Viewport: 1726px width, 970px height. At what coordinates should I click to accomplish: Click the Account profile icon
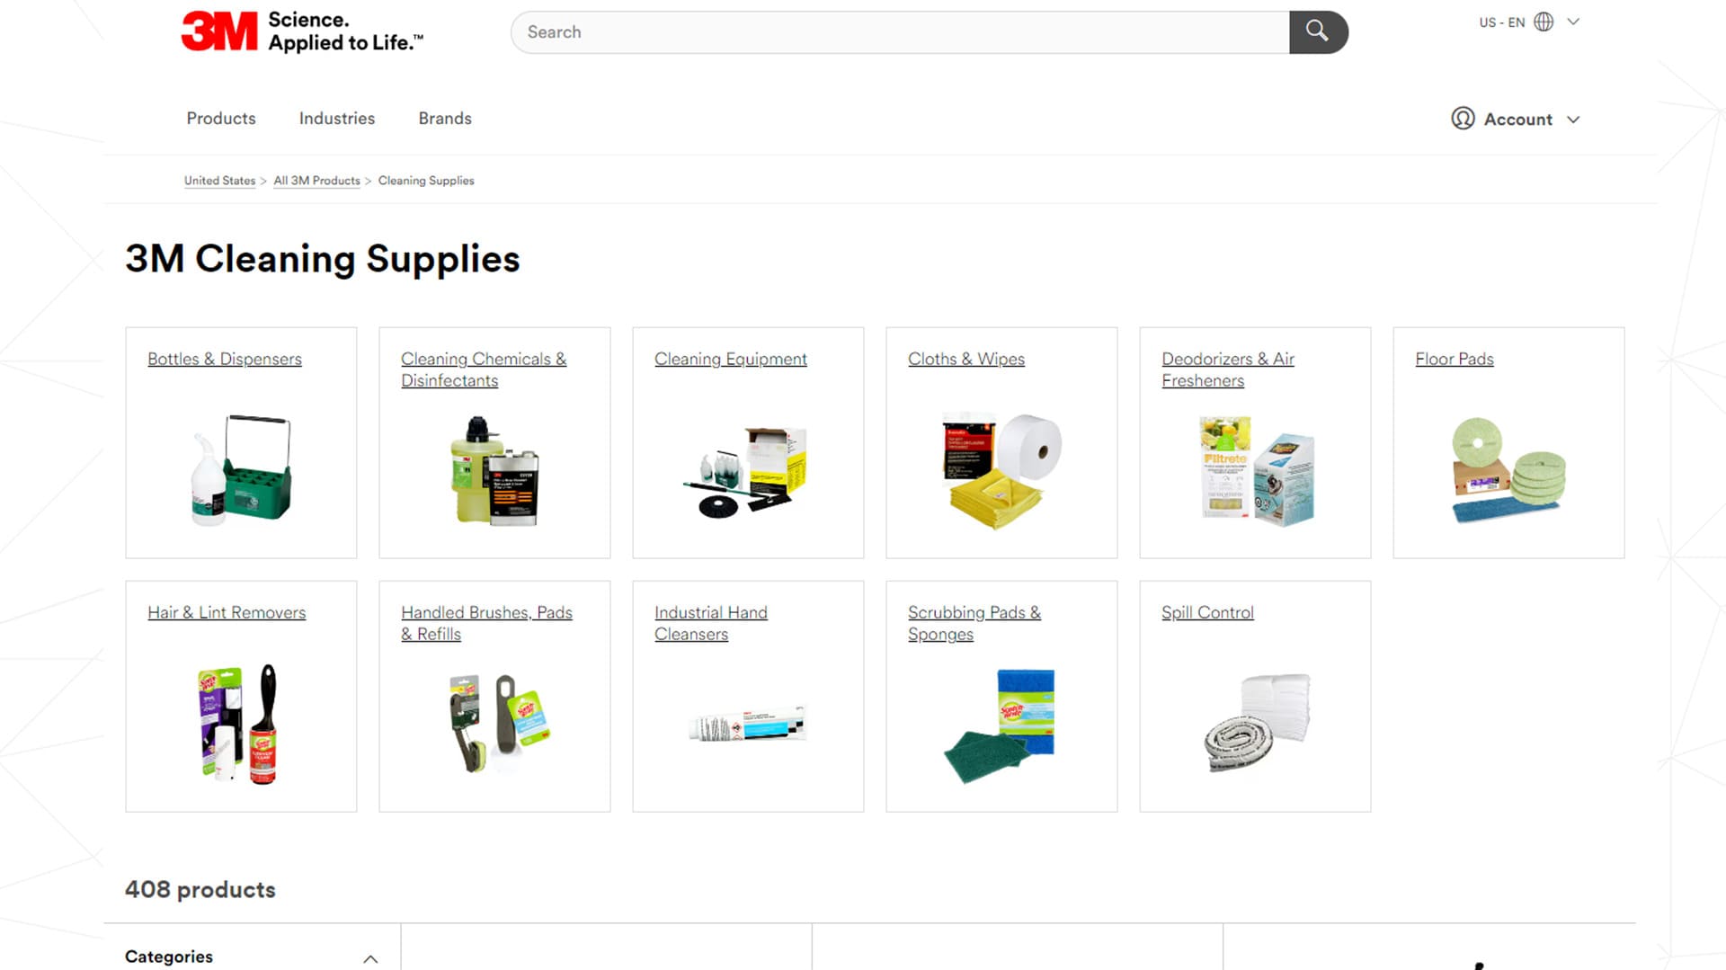click(x=1463, y=119)
